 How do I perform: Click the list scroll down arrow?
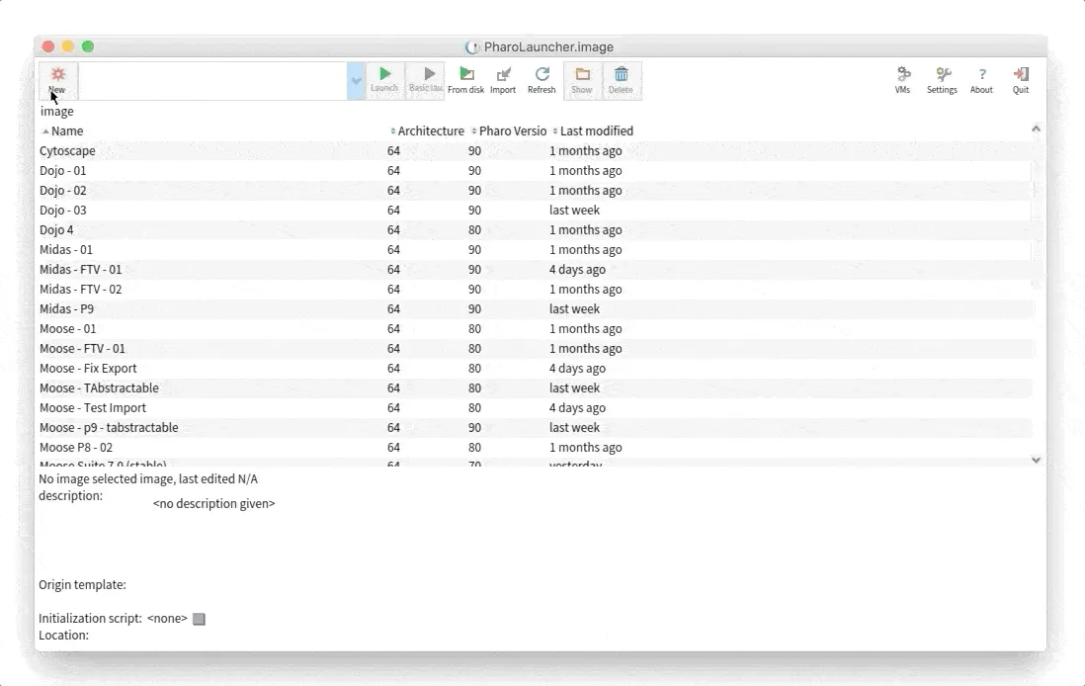[x=1036, y=460]
